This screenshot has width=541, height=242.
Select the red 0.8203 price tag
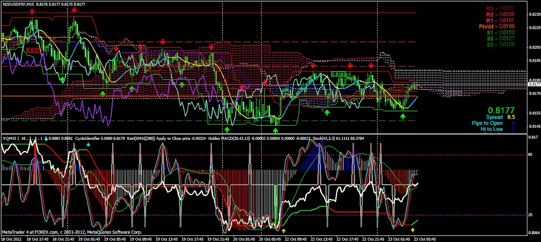pyautogui.click(x=33, y=50)
